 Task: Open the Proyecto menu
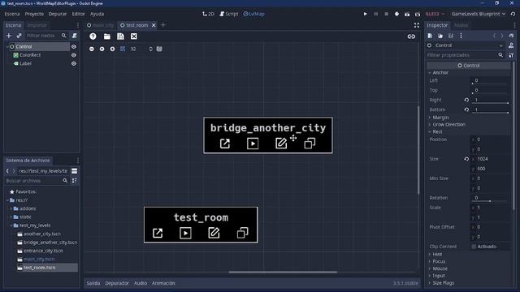click(x=34, y=14)
